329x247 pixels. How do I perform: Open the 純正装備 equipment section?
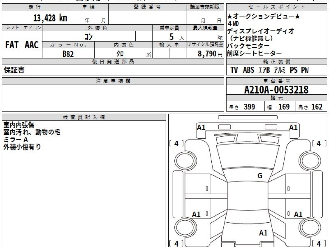tap(276, 62)
